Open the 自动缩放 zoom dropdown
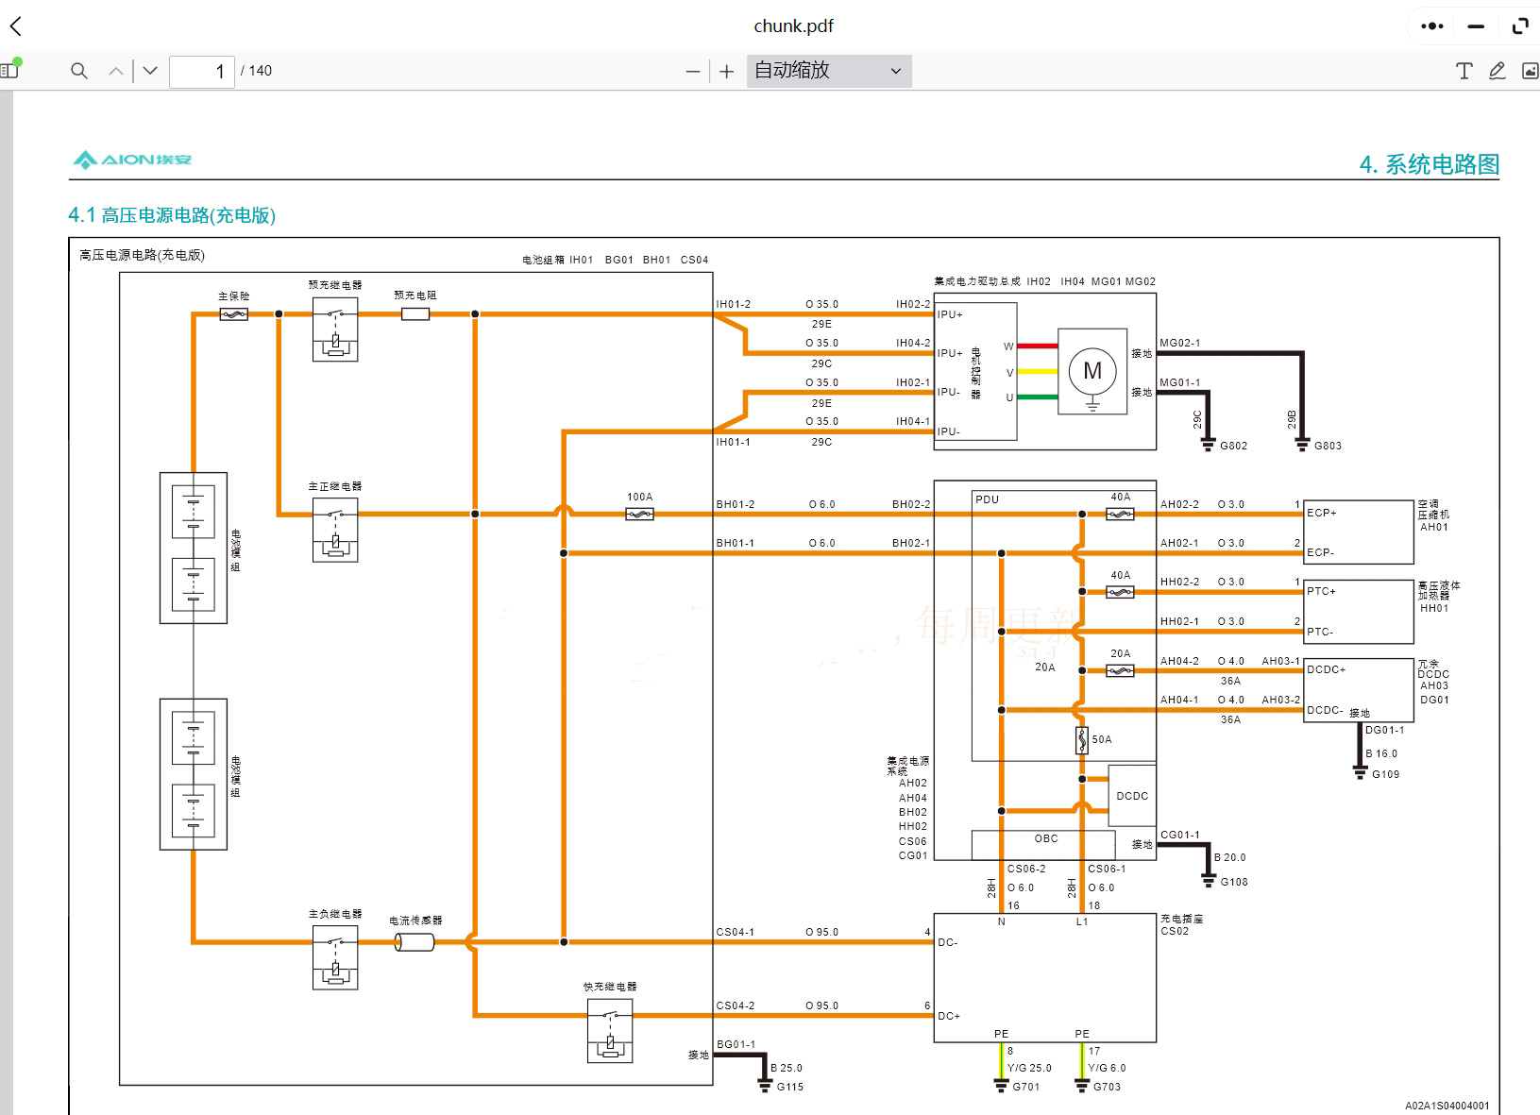Screen dimensions: 1540x1115 (x=828, y=71)
